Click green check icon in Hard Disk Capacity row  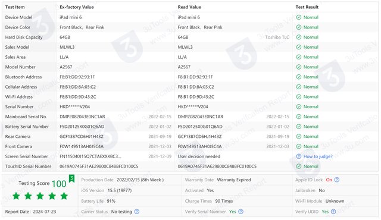[299, 37]
